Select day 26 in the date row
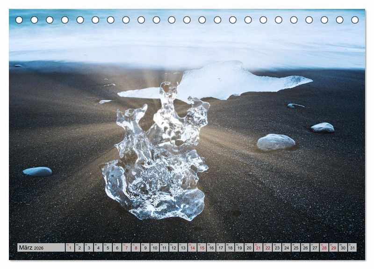Viewport: 374px width, 269px height. coord(306,247)
